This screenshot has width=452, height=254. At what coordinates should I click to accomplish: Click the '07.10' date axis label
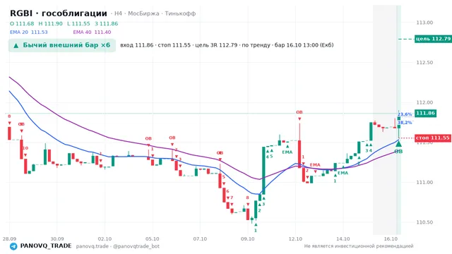coord(200,239)
